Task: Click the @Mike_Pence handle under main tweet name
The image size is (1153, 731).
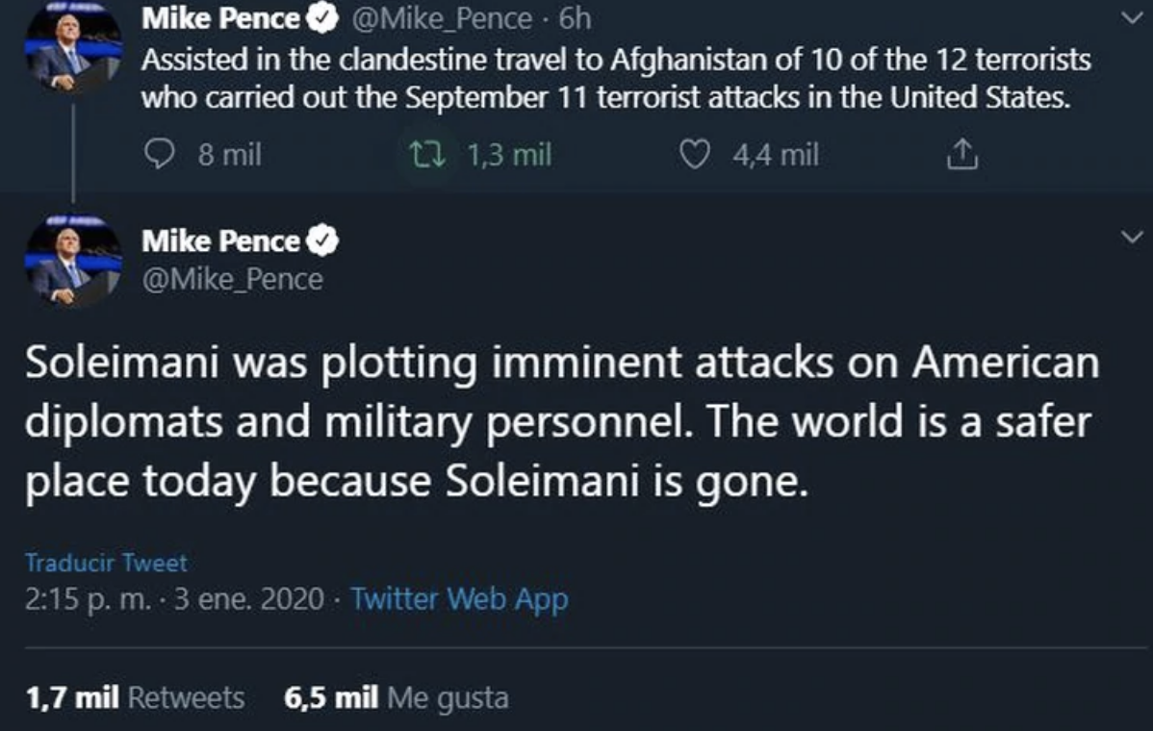Action: (232, 279)
